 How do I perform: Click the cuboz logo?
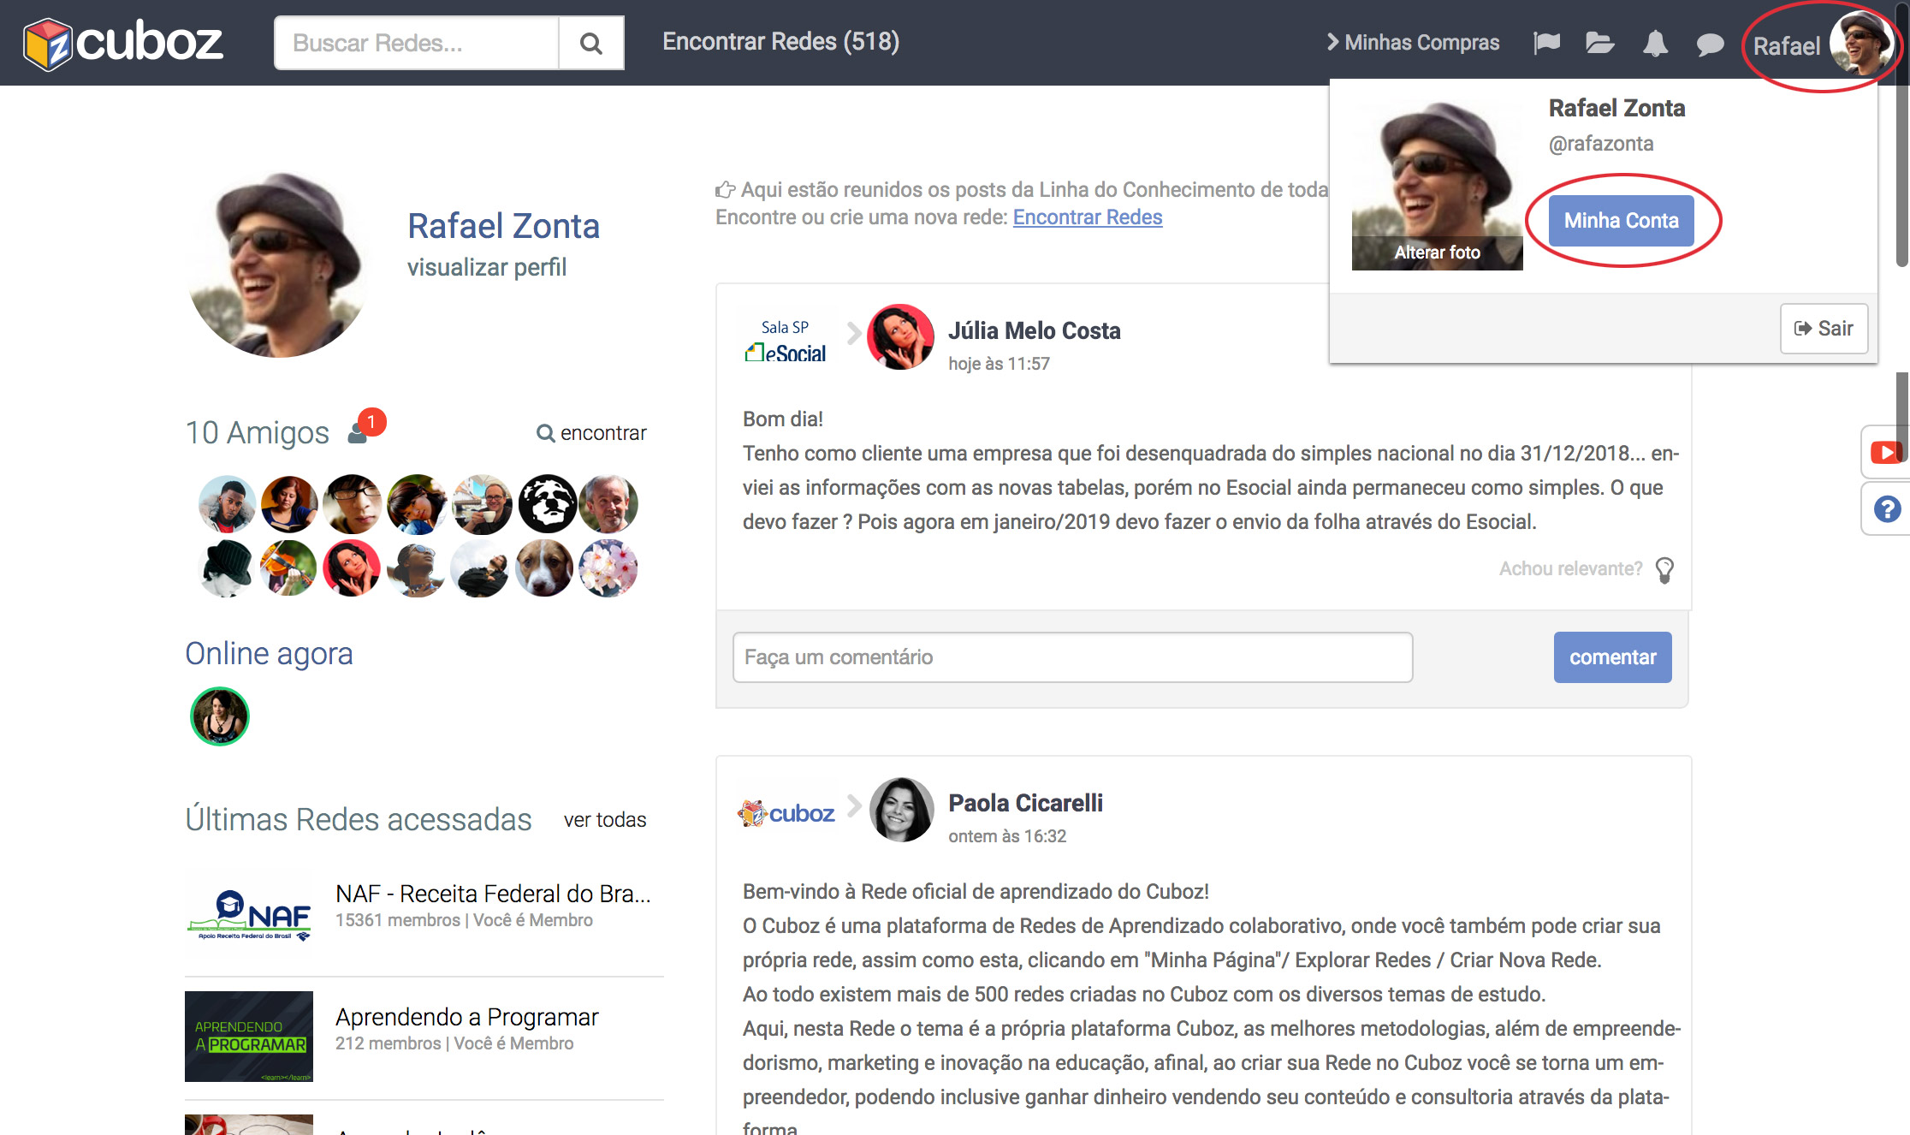click(123, 43)
